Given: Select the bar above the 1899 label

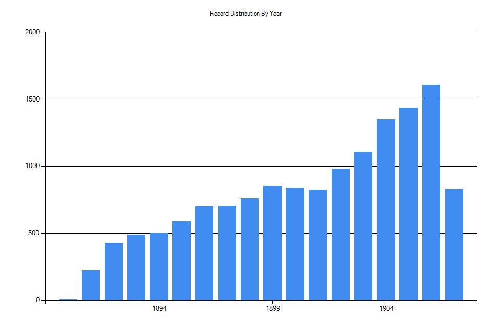Looking at the screenshot, I should point(272,243).
